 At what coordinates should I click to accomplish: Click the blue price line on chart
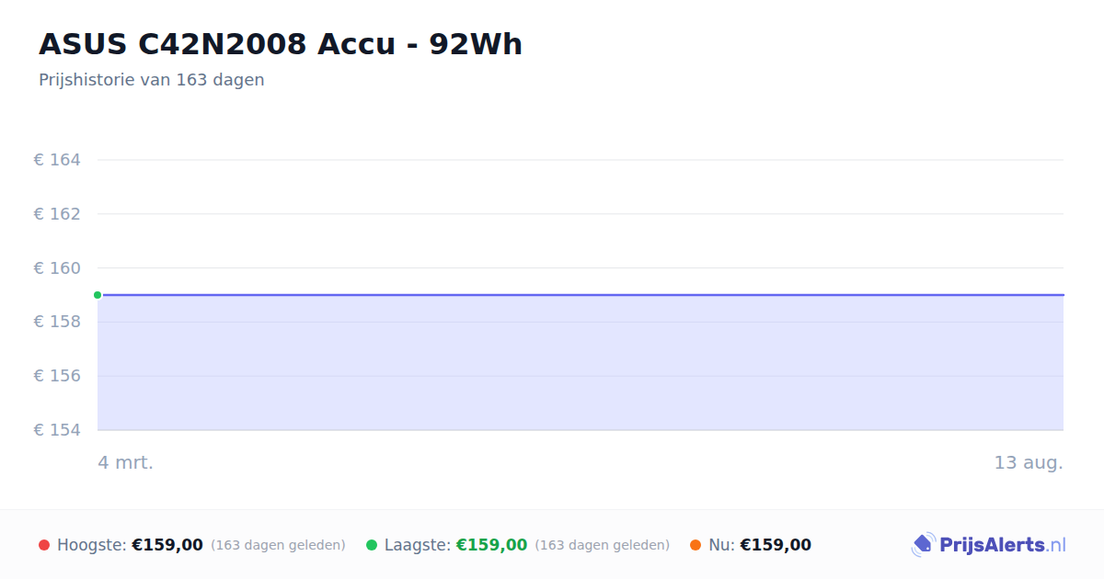tap(581, 295)
